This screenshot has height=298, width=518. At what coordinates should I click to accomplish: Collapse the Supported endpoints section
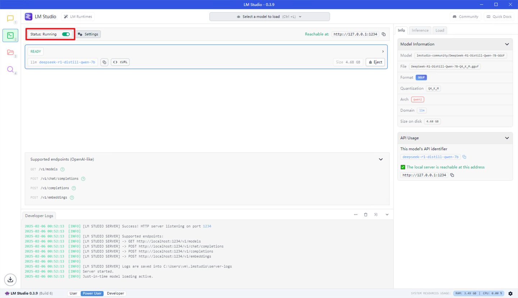[381, 159]
